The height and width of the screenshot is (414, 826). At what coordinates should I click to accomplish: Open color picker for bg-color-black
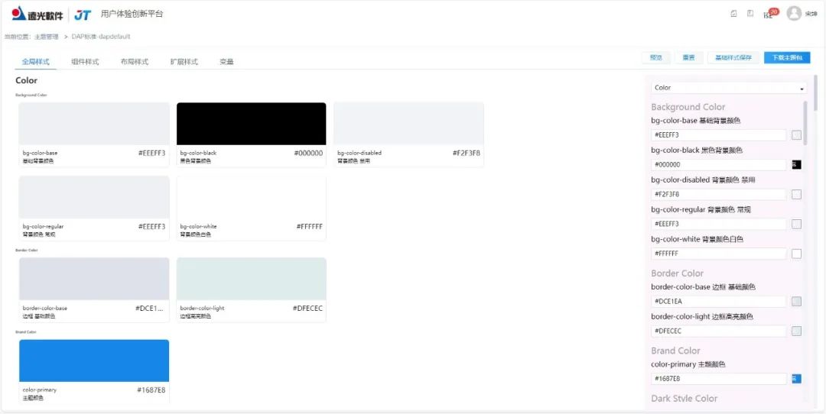(796, 165)
